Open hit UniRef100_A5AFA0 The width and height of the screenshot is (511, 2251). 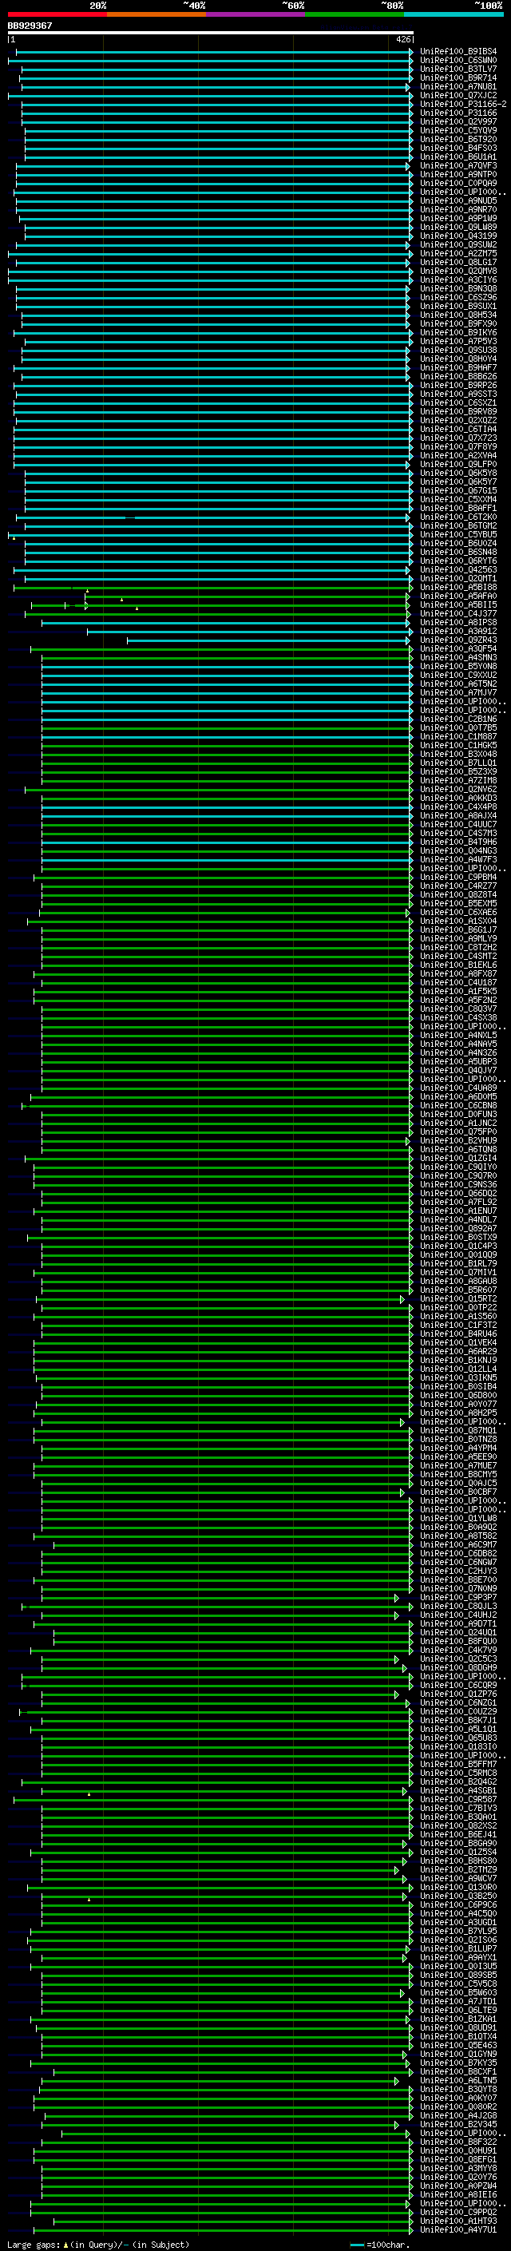[x=458, y=596]
